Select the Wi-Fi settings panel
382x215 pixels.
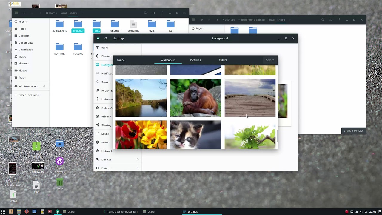(118, 47)
